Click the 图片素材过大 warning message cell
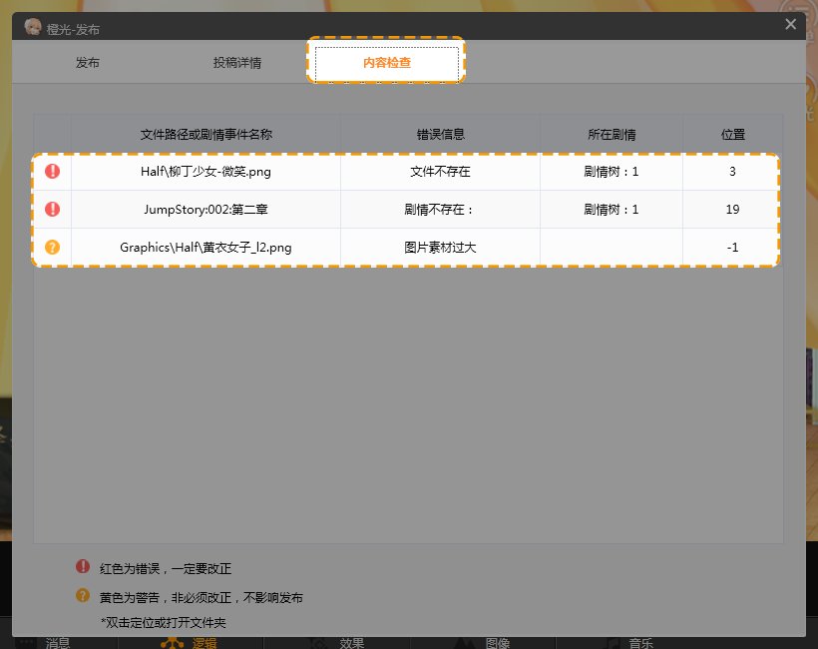 pos(440,247)
